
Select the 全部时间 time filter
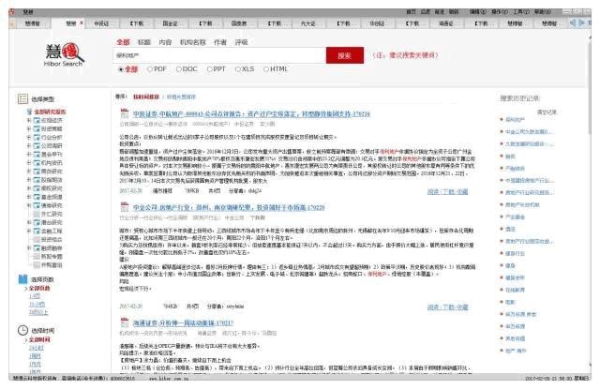(x=39, y=339)
